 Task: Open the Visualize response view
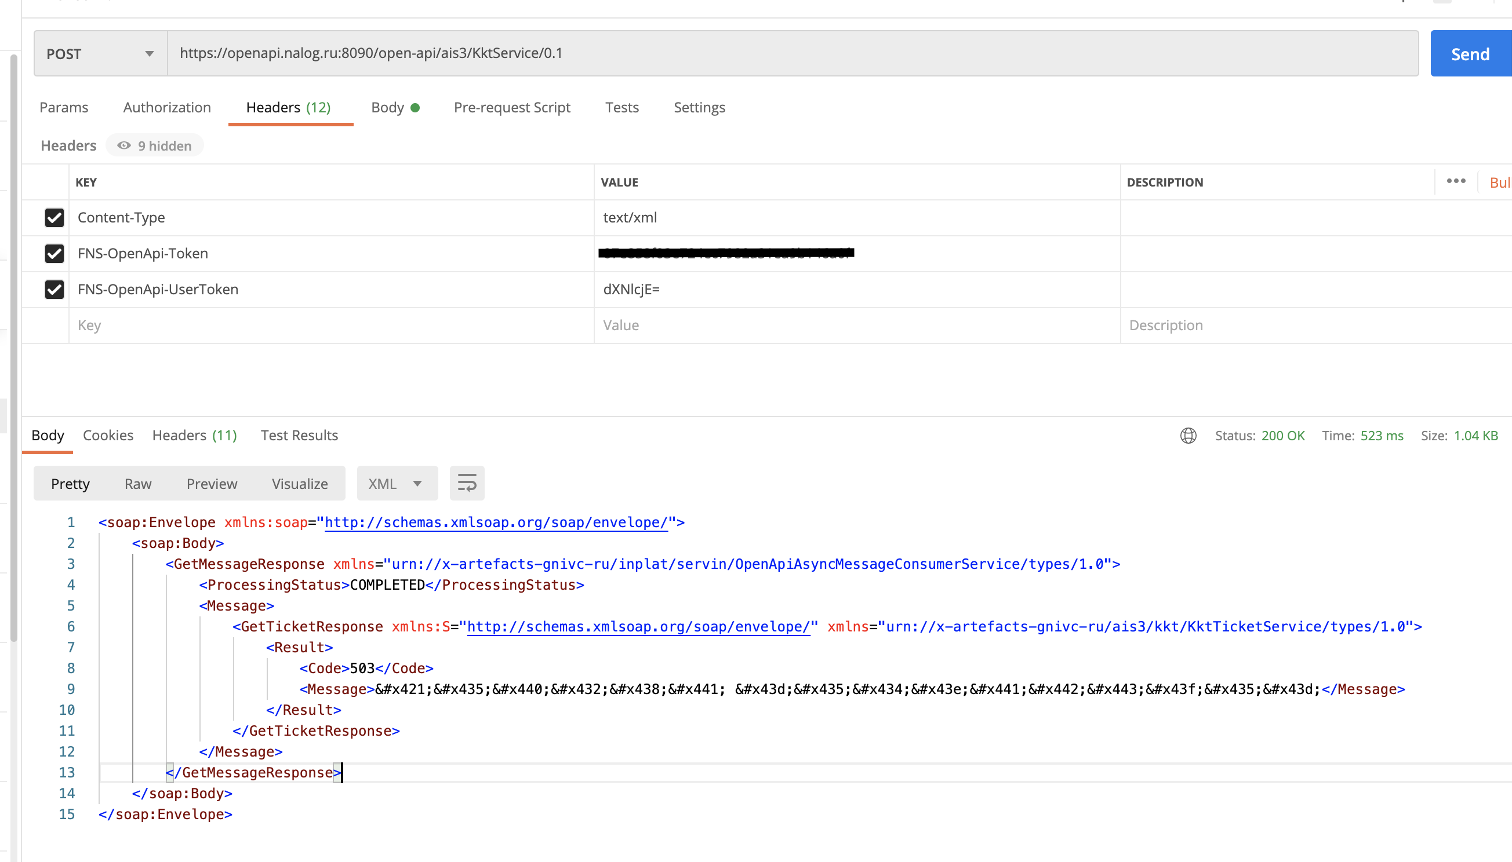(x=299, y=483)
